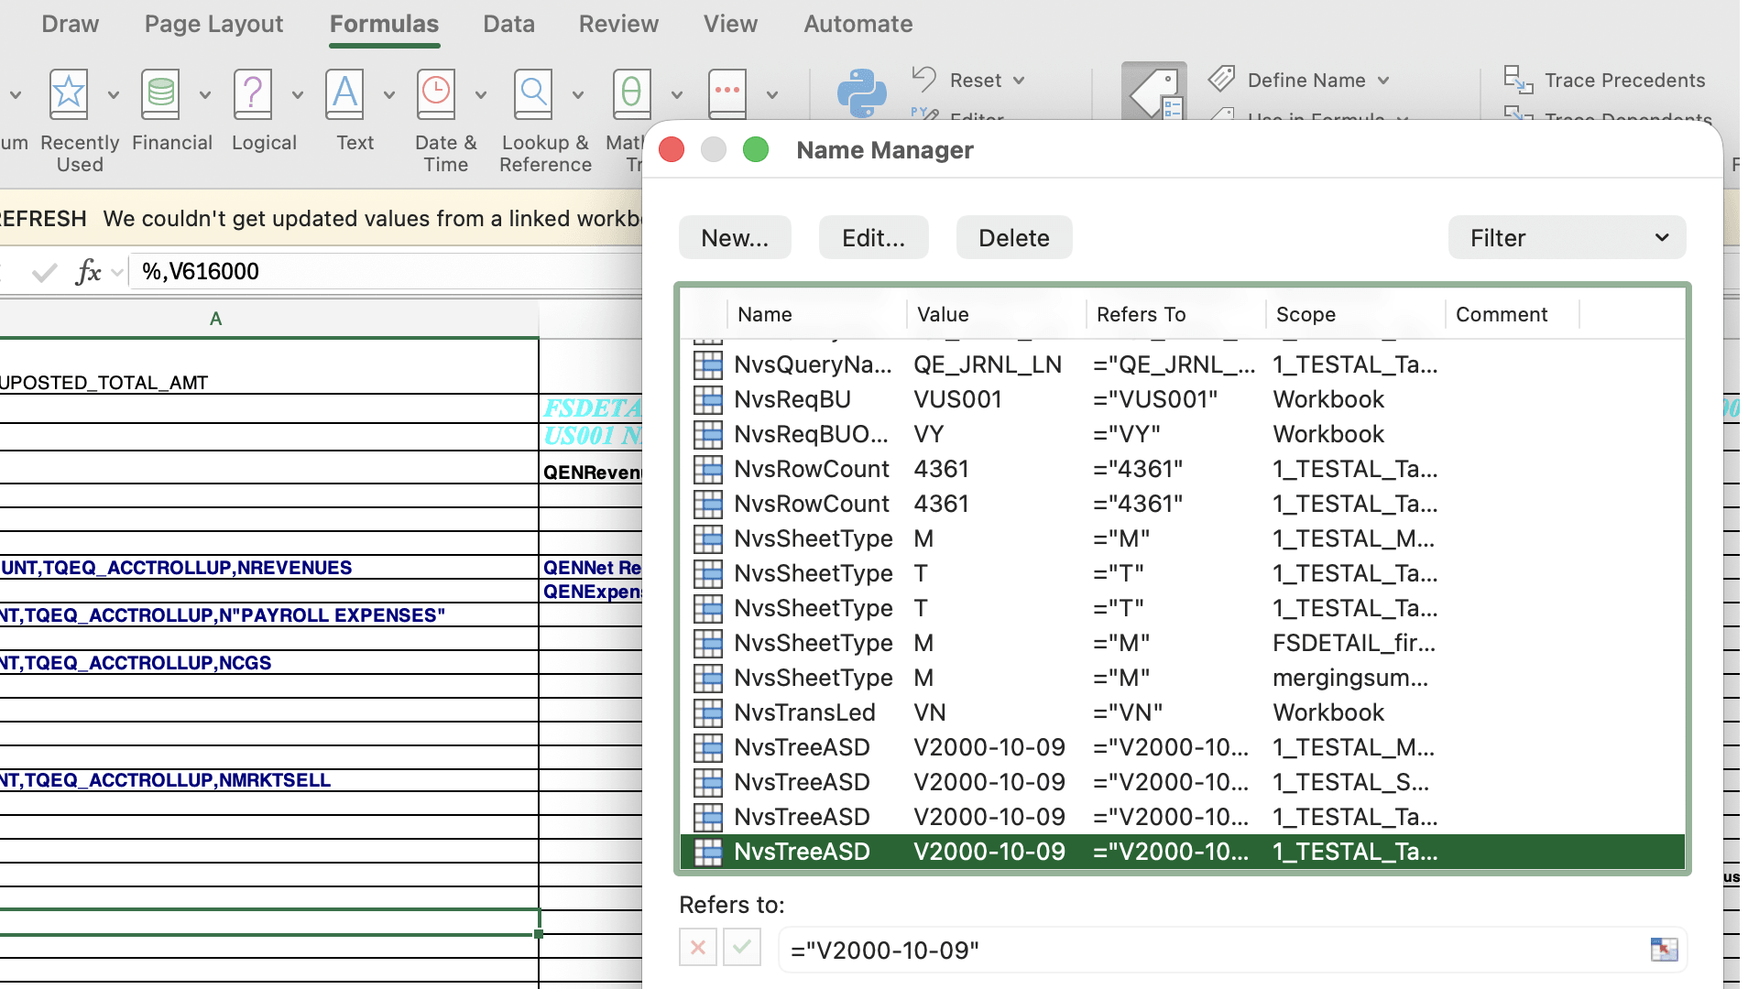Click the NvsQueryNa... row icon
The width and height of the screenshot is (1759, 989).
[707, 364]
